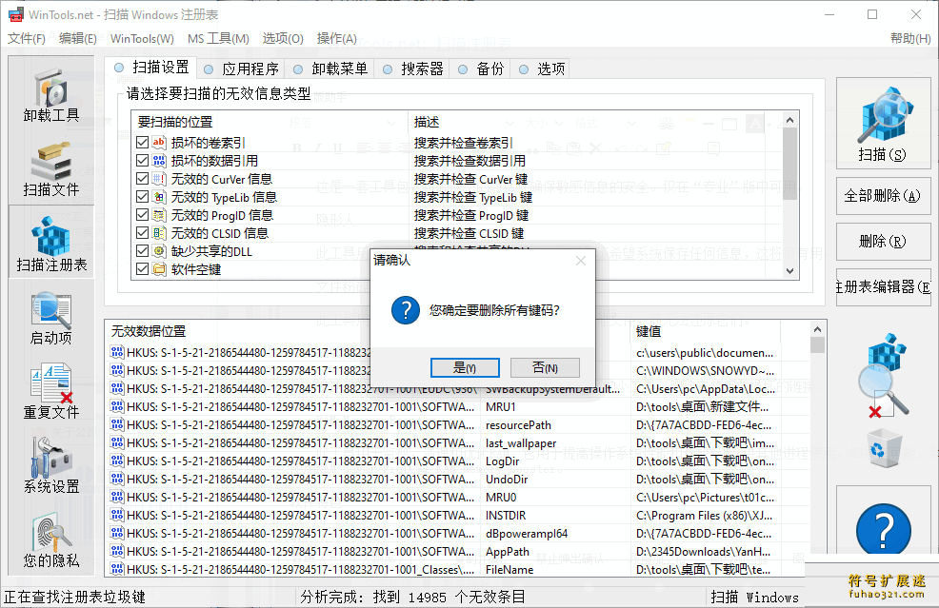Toggle the 无效的CLSID信息 checkbox
Viewport: 939px width, 608px height.
click(x=141, y=232)
